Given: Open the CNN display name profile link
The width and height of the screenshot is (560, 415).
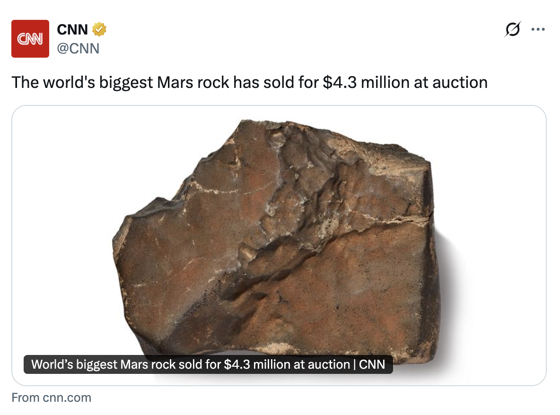Looking at the screenshot, I should click(x=72, y=30).
